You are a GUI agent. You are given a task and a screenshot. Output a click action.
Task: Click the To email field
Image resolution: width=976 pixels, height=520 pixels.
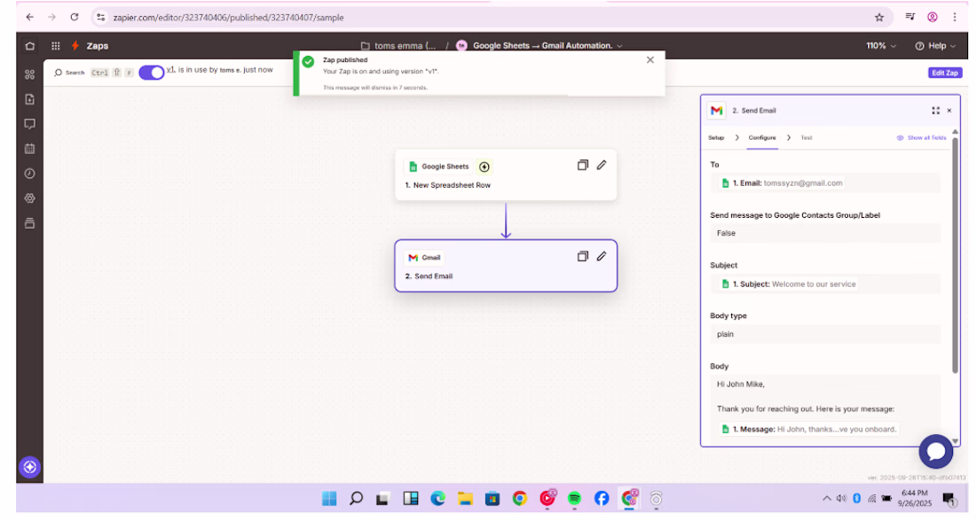click(x=825, y=183)
